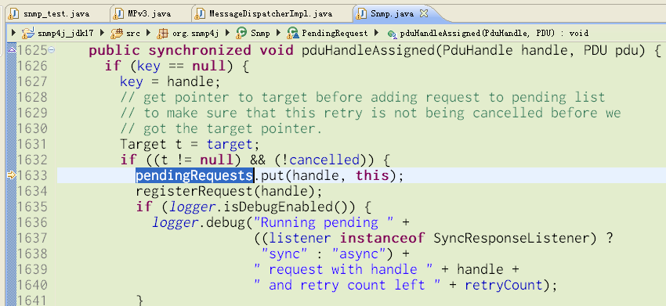Click the highlighted pendingRequests identifier
This screenshot has width=666, height=306.
point(194,175)
